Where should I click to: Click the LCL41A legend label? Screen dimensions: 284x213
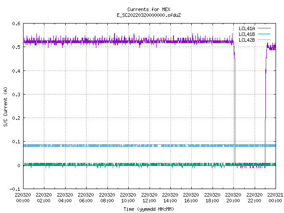247,28
